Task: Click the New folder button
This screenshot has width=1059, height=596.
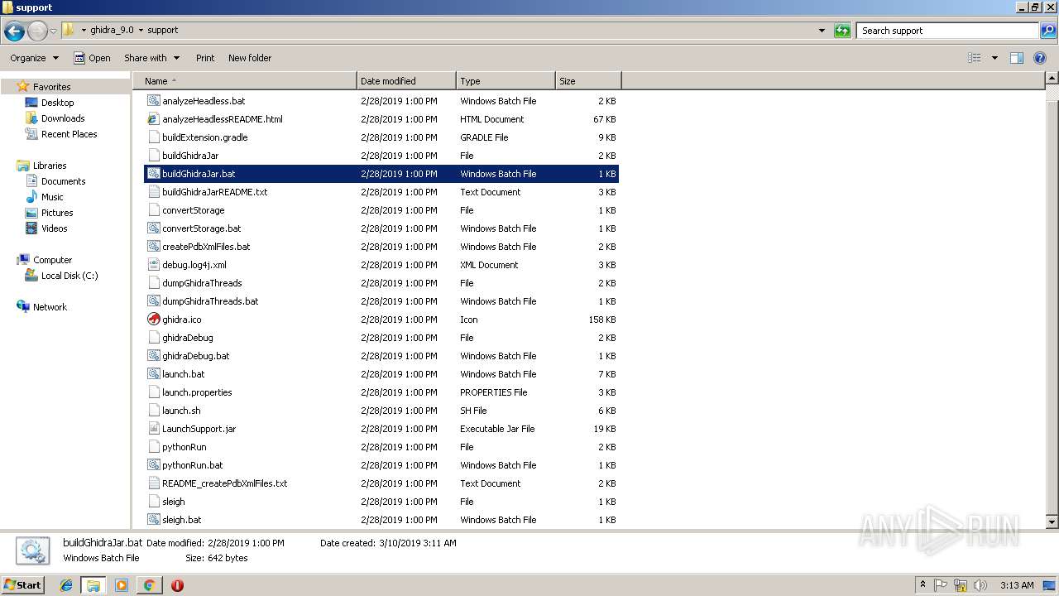Action: pyautogui.click(x=250, y=58)
